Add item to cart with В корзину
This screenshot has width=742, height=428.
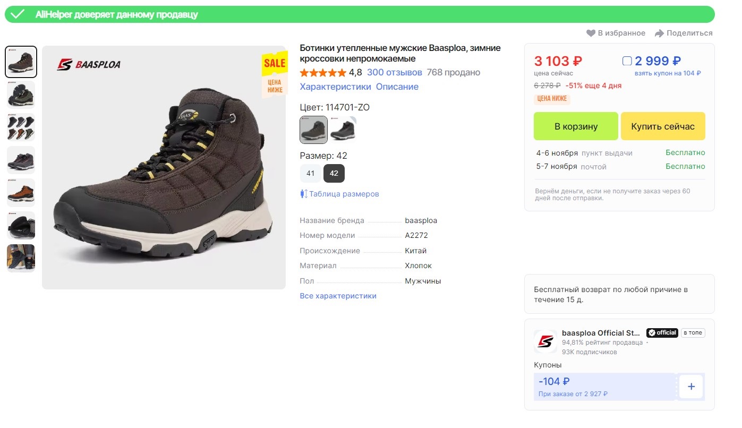coord(576,126)
